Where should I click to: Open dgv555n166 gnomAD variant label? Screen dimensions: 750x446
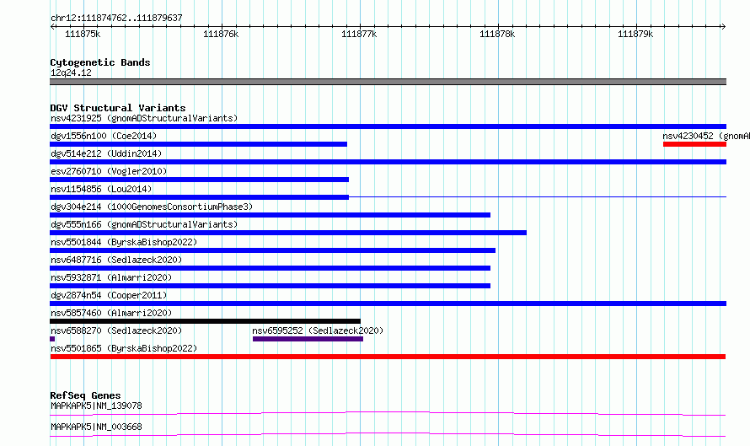point(144,224)
